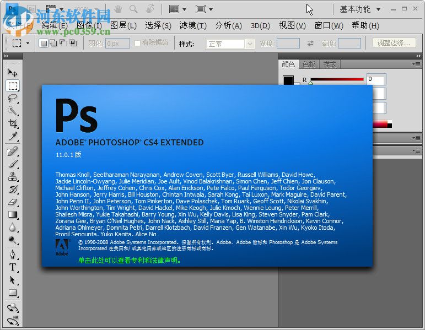Select the Blur tool
The height and width of the screenshot is (330, 425).
[13, 228]
